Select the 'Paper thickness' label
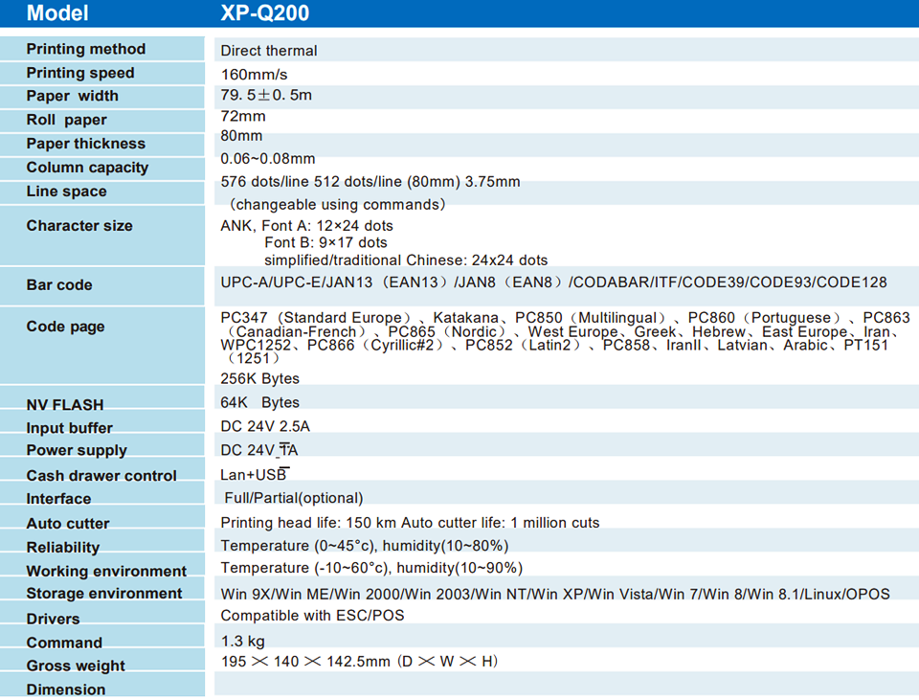Screen dimensions: 919x700 pos(85,143)
